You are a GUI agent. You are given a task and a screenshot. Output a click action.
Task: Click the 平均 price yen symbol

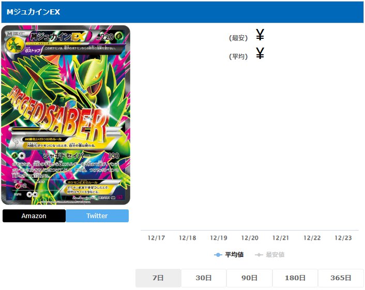(260, 53)
